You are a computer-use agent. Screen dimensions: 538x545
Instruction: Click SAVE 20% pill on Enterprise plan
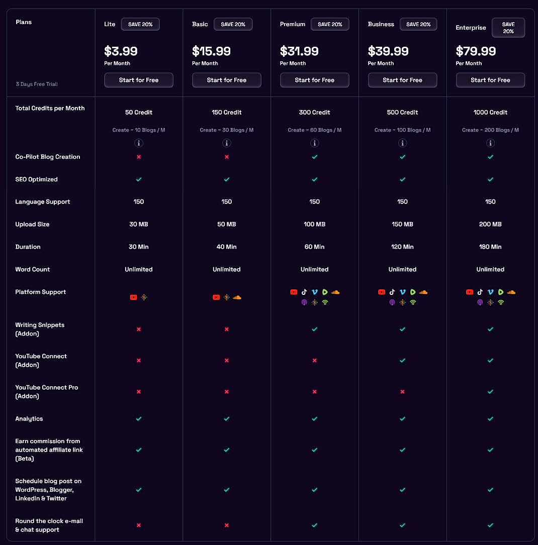pyautogui.click(x=508, y=28)
